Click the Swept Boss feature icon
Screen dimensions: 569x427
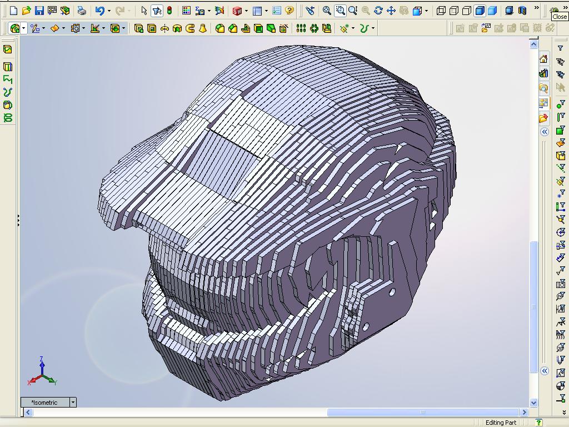[x=190, y=28]
